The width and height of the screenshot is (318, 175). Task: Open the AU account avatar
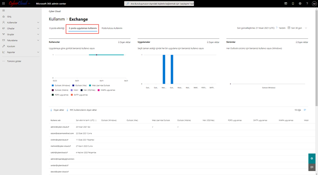[314, 3]
